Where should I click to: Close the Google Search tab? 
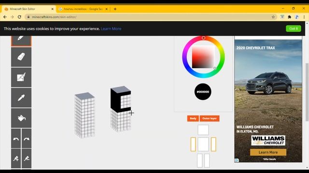[x=106, y=9]
